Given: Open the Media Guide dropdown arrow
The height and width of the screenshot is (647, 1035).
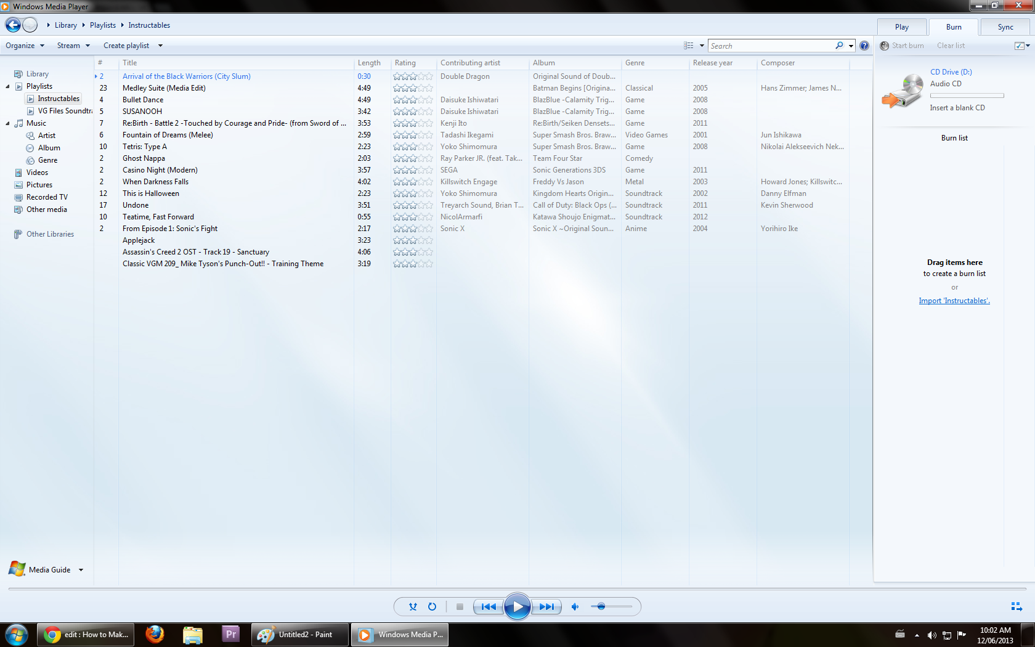Looking at the screenshot, I should [81, 570].
